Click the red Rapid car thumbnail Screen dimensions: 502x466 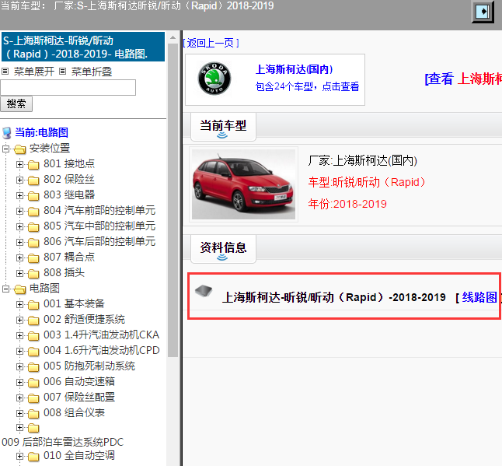coord(243,184)
